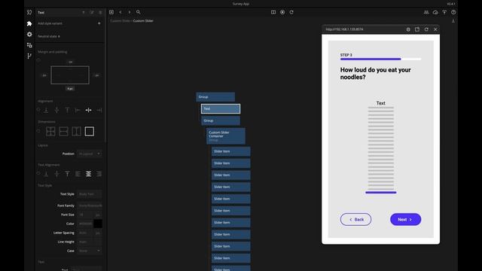Open the Font Size unit dropdown
Viewport: 482px width, 271px height.
pyautogui.click(x=98, y=215)
